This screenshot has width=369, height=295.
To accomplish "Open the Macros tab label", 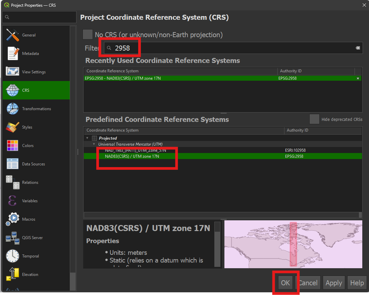I will coord(29,219).
